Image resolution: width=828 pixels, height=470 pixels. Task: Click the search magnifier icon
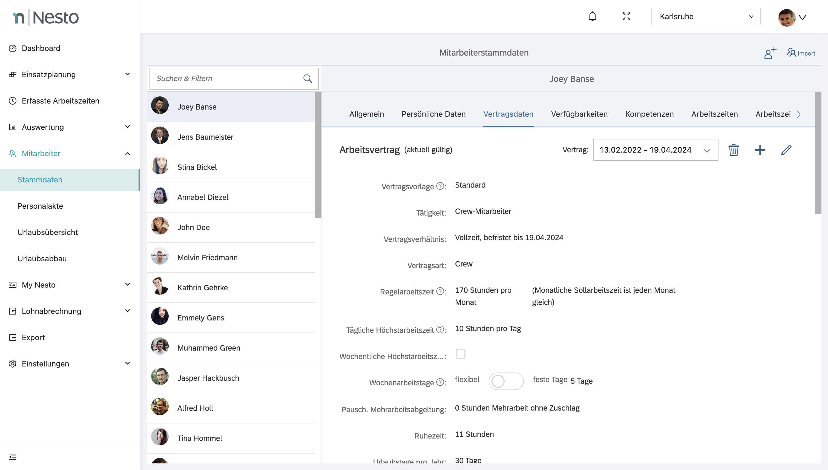pos(307,78)
